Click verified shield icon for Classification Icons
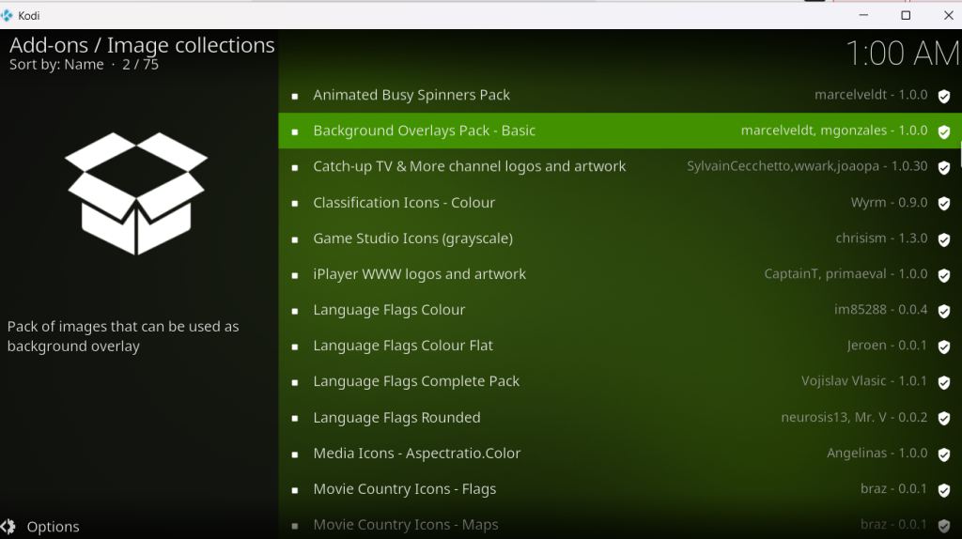Viewport: 962px width, 539px height. 944,203
